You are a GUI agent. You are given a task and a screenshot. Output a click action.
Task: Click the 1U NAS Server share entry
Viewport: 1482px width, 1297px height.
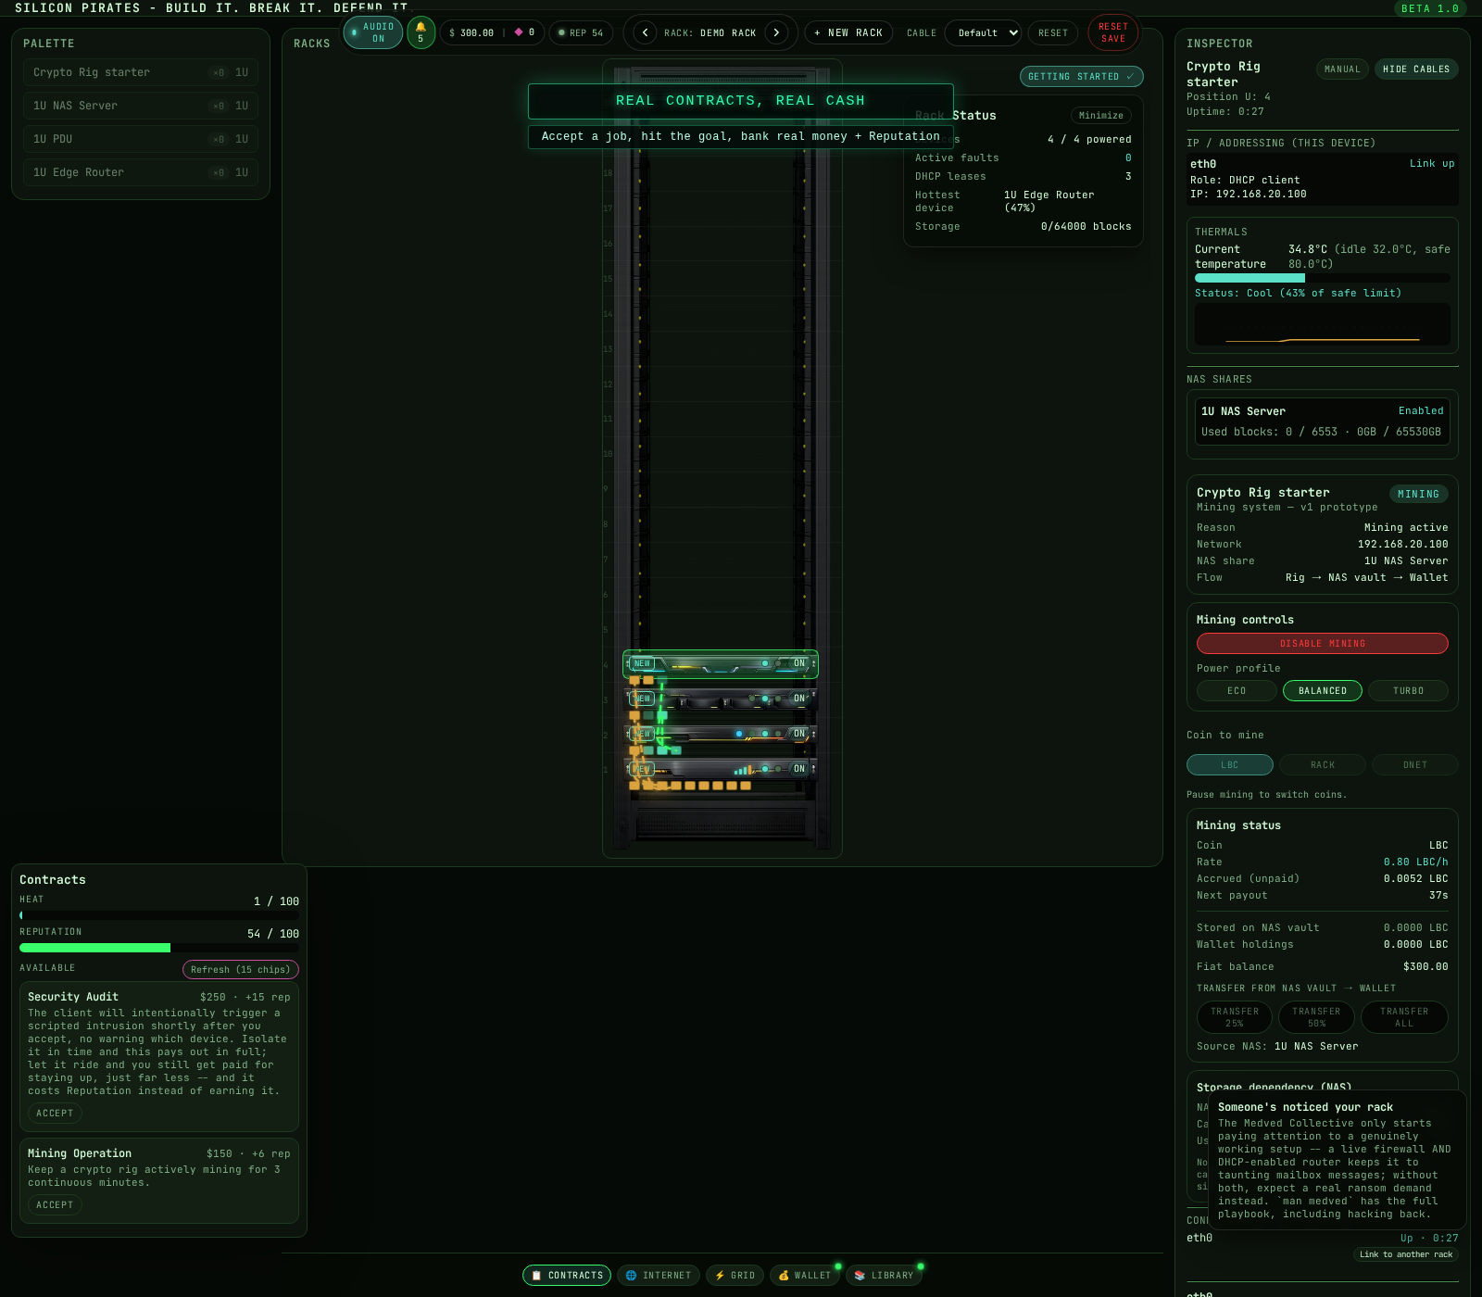point(1323,422)
